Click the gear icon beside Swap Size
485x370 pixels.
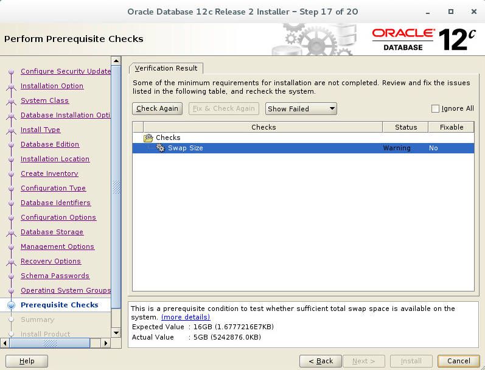[161, 148]
